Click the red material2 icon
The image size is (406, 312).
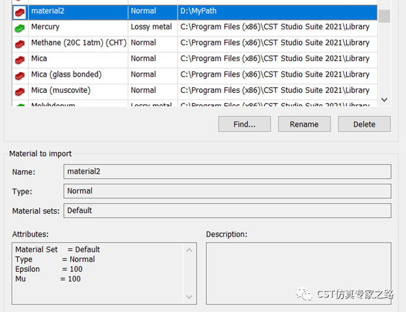[x=20, y=12]
